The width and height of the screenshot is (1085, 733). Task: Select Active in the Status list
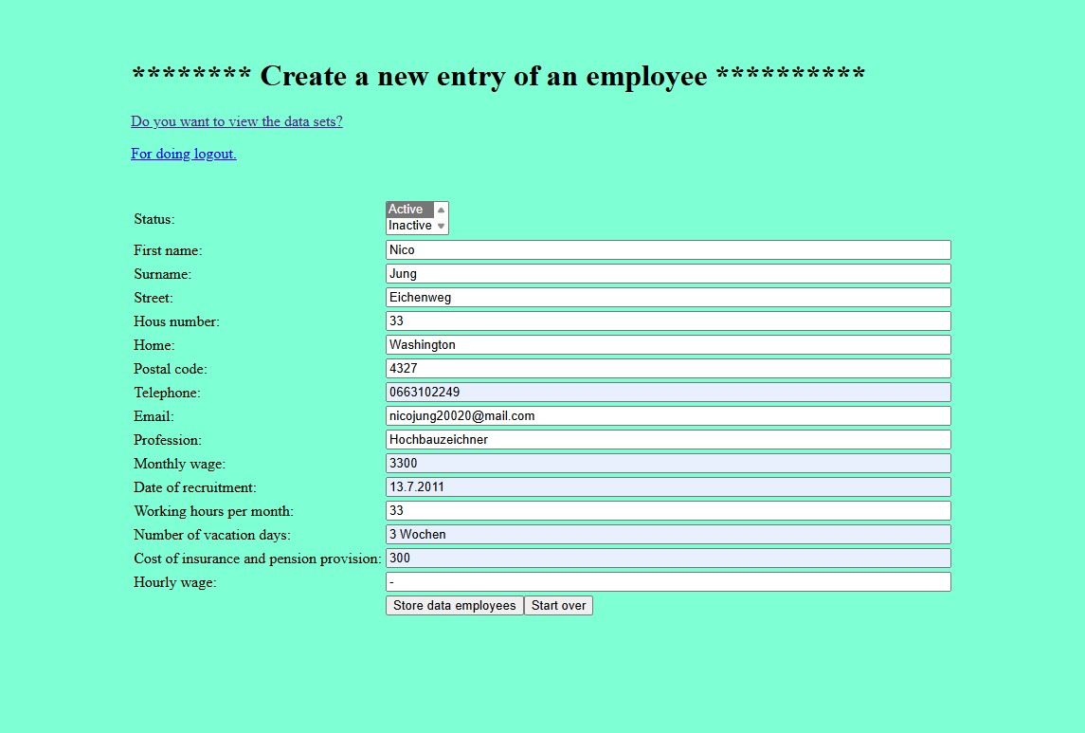coord(409,209)
